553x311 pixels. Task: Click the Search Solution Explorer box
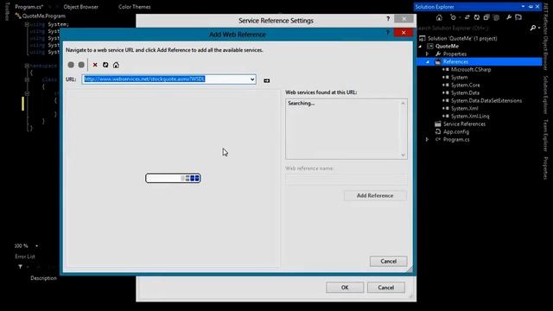(x=473, y=28)
